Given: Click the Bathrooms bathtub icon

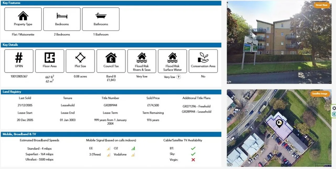Looking at the screenshot, I should point(101,16).
